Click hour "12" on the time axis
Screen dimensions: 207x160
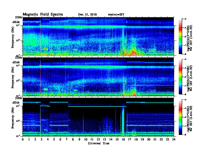[98, 139]
